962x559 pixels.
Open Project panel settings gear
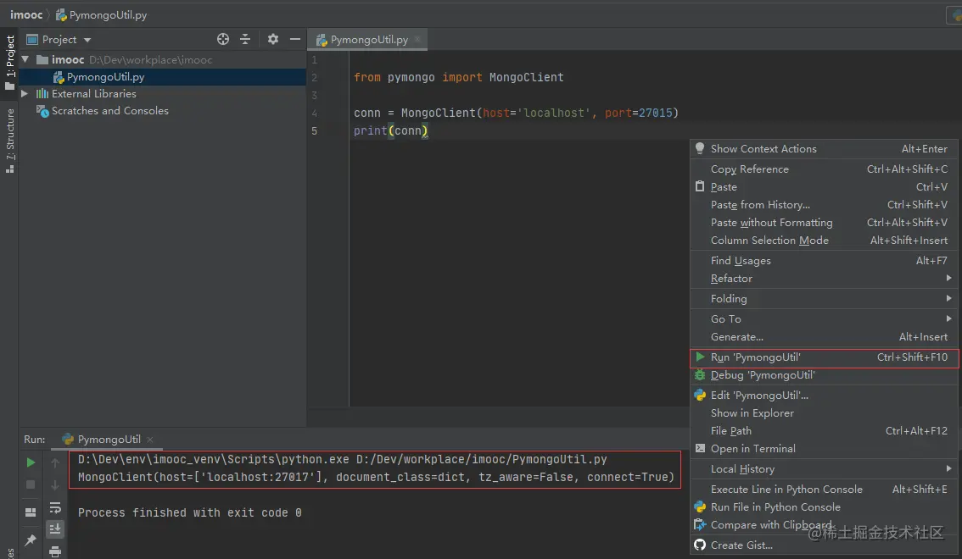click(273, 39)
